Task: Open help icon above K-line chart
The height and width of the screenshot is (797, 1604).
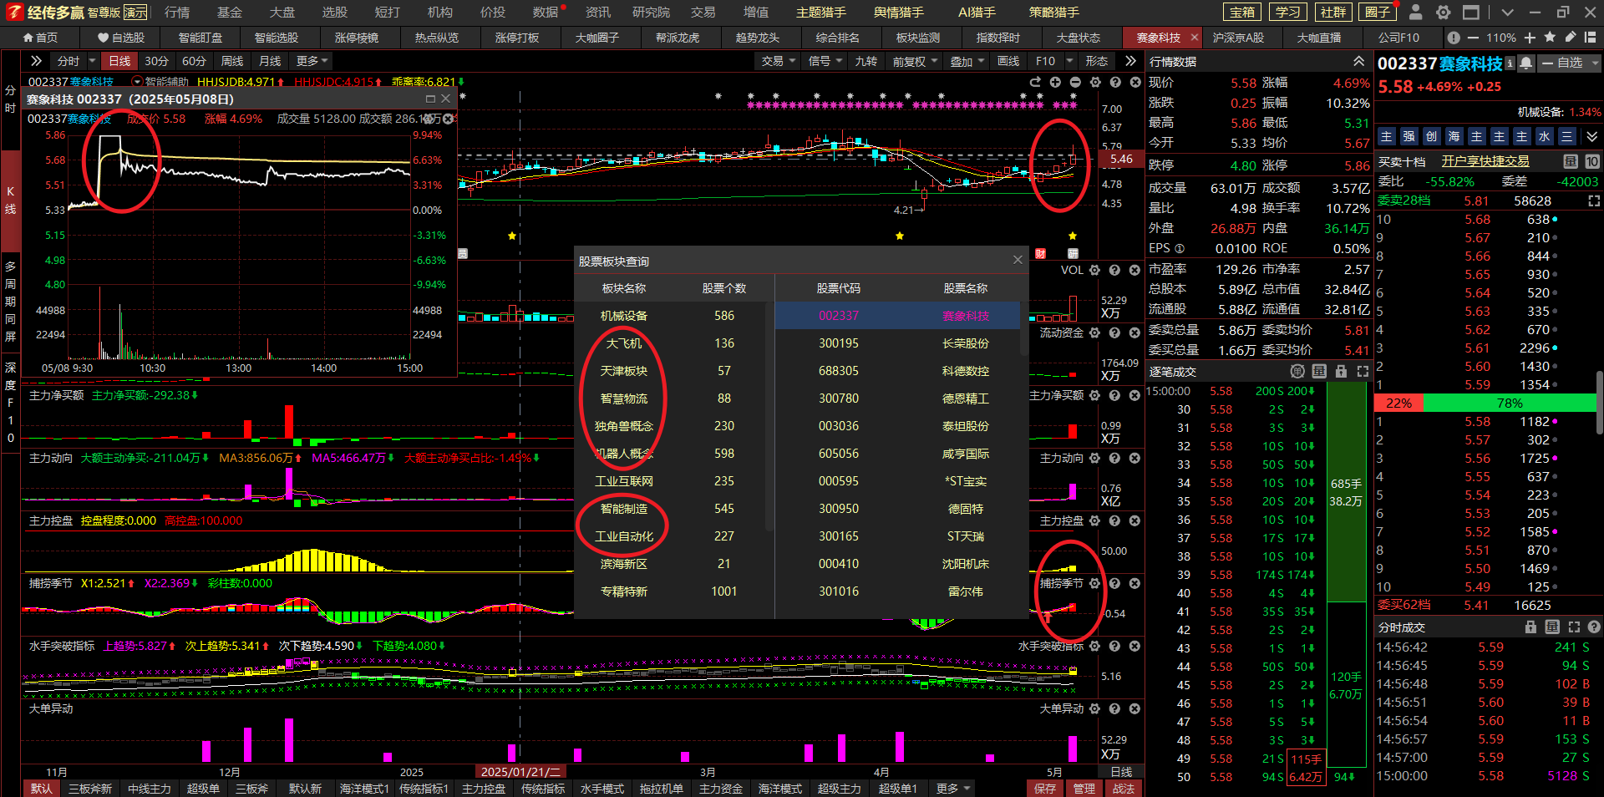Action: (1115, 82)
